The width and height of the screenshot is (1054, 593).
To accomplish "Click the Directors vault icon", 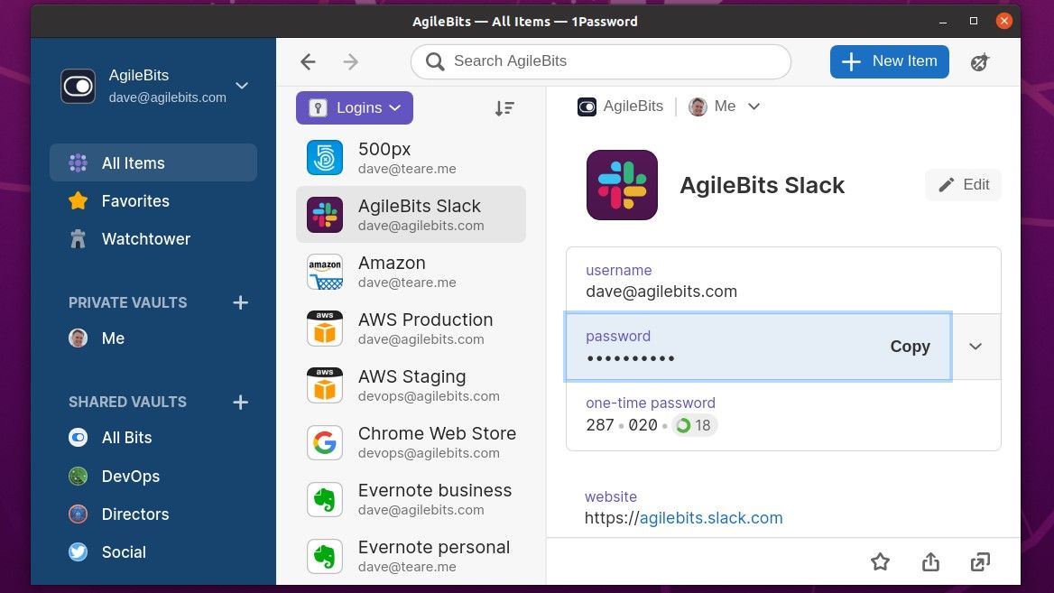I will 78,514.
